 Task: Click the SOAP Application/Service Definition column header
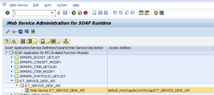(x=55, y=48)
